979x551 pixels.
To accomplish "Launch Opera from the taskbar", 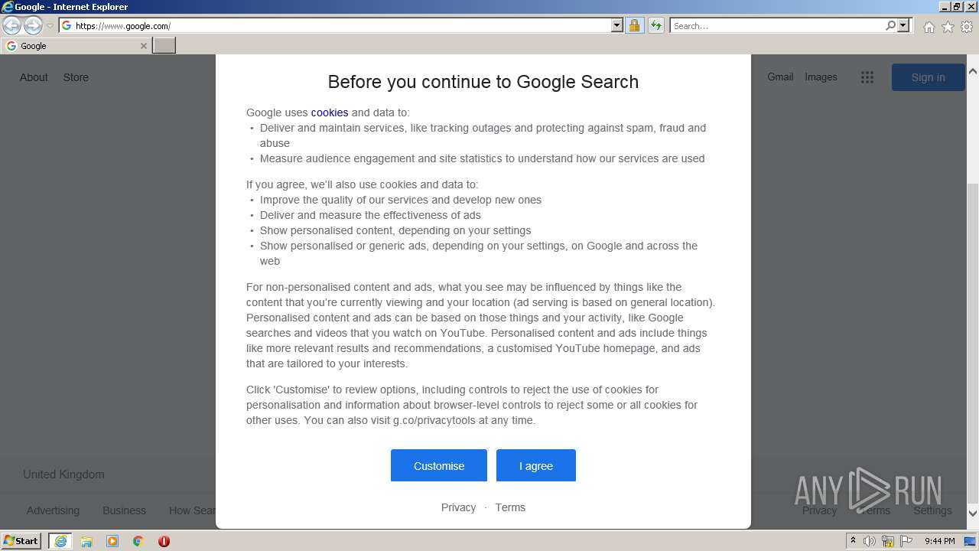I will 164,541.
